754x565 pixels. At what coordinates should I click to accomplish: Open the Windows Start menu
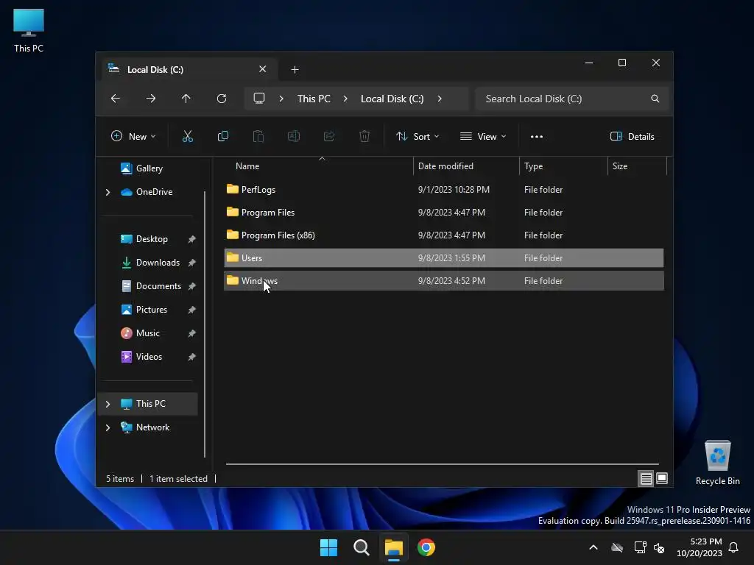pyautogui.click(x=329, y=547)
